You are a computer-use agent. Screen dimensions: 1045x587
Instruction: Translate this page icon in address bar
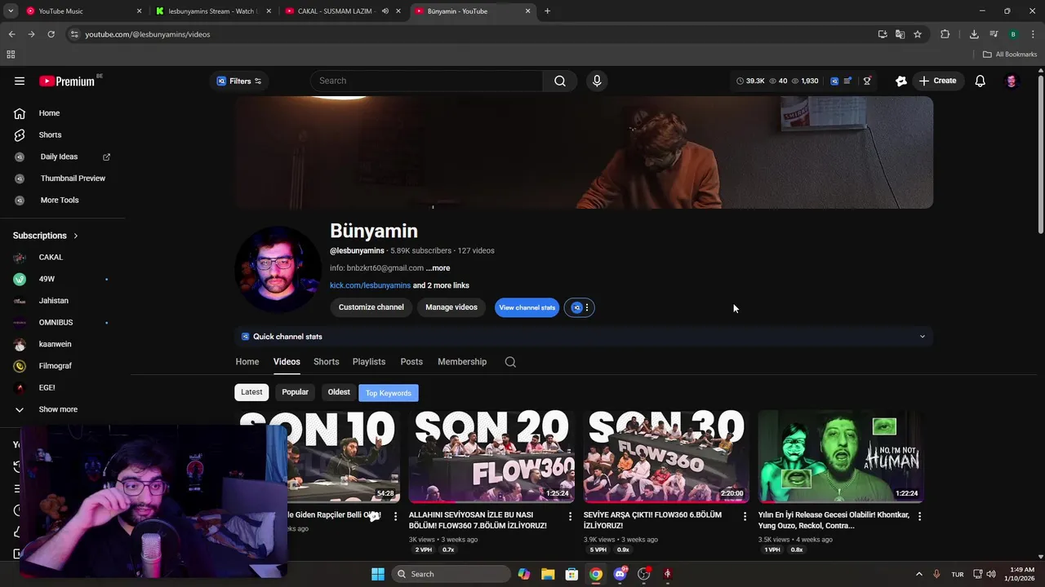tap(900, 34)
